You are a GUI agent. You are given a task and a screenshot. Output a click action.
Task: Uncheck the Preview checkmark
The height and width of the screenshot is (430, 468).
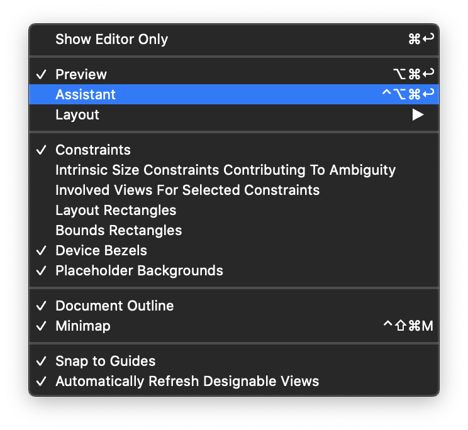tap(41, 74)
